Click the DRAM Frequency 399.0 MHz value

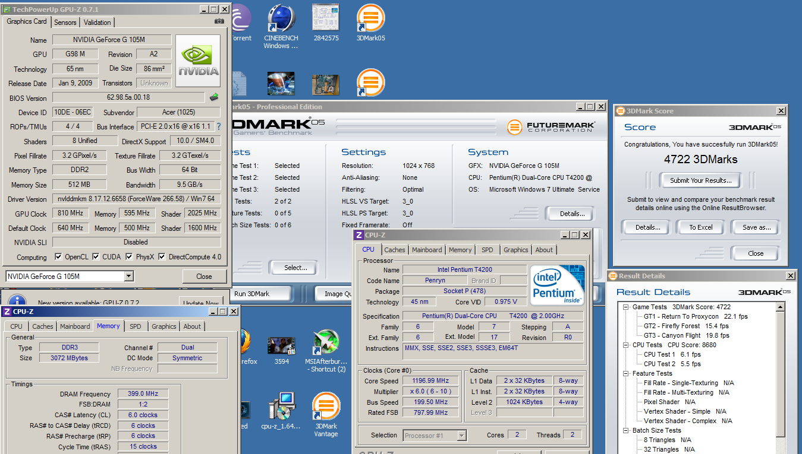143,394
